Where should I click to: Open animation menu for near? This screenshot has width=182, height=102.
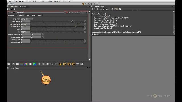pyautogui.click(x=85, y=29)
